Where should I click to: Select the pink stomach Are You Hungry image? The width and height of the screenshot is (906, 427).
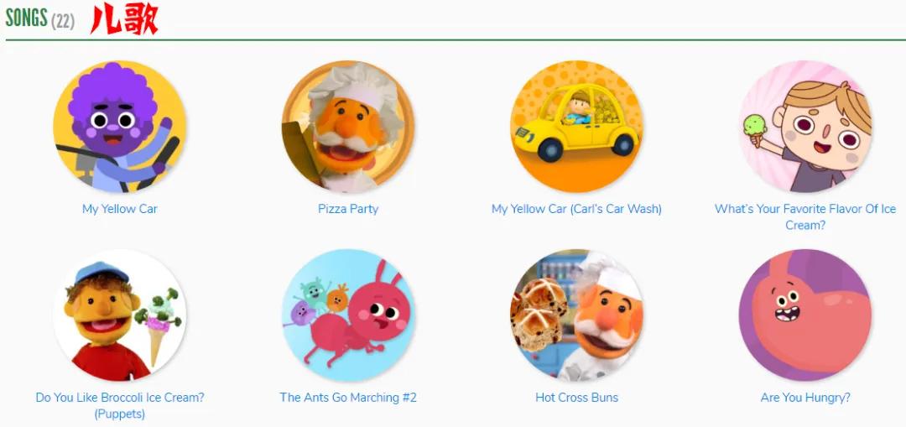804,315
